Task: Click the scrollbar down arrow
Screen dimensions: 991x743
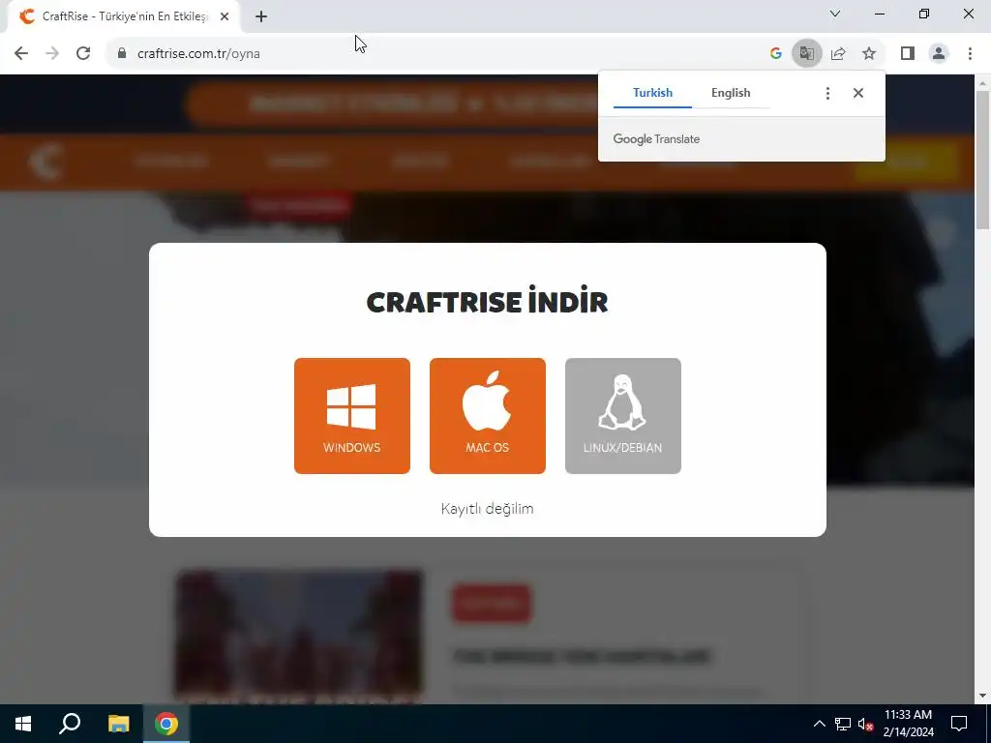Action: pos(982,697)
